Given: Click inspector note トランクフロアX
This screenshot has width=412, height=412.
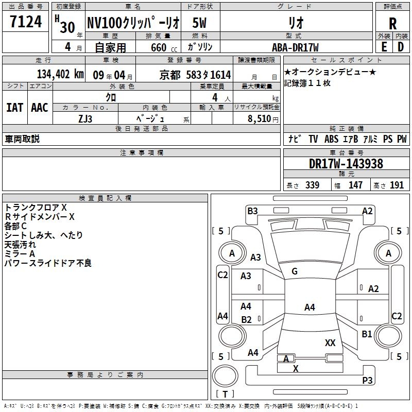Looking at the screenshot, I should click(x=36, y=208).
